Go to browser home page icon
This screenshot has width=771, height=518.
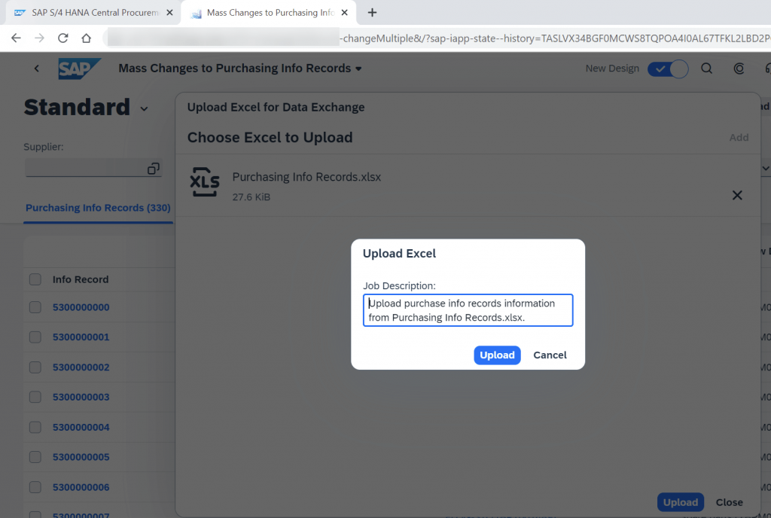(x=86, y=38)
